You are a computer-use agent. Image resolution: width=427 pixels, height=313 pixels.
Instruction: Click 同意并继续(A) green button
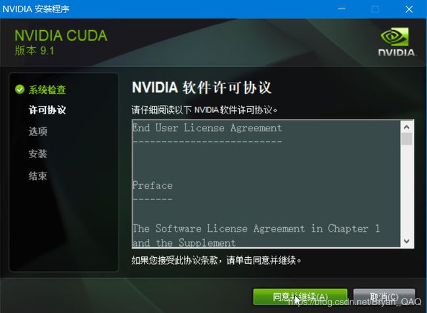pos(300,297)
